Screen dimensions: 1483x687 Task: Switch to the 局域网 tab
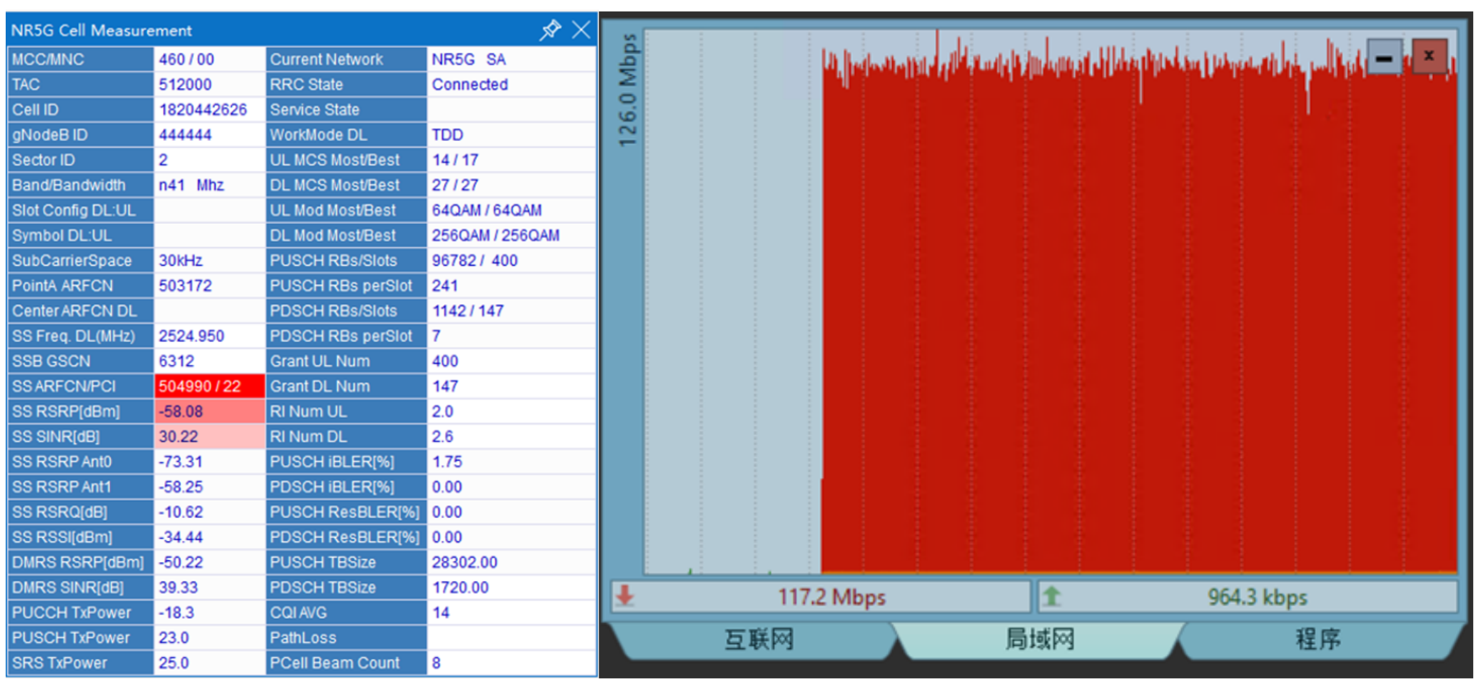tap(1040, 639)
